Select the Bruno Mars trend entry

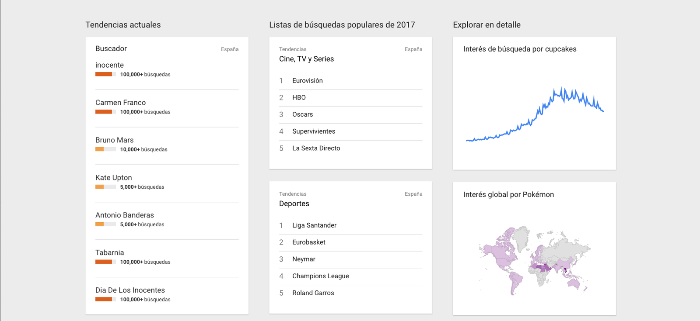click(114, 140)
